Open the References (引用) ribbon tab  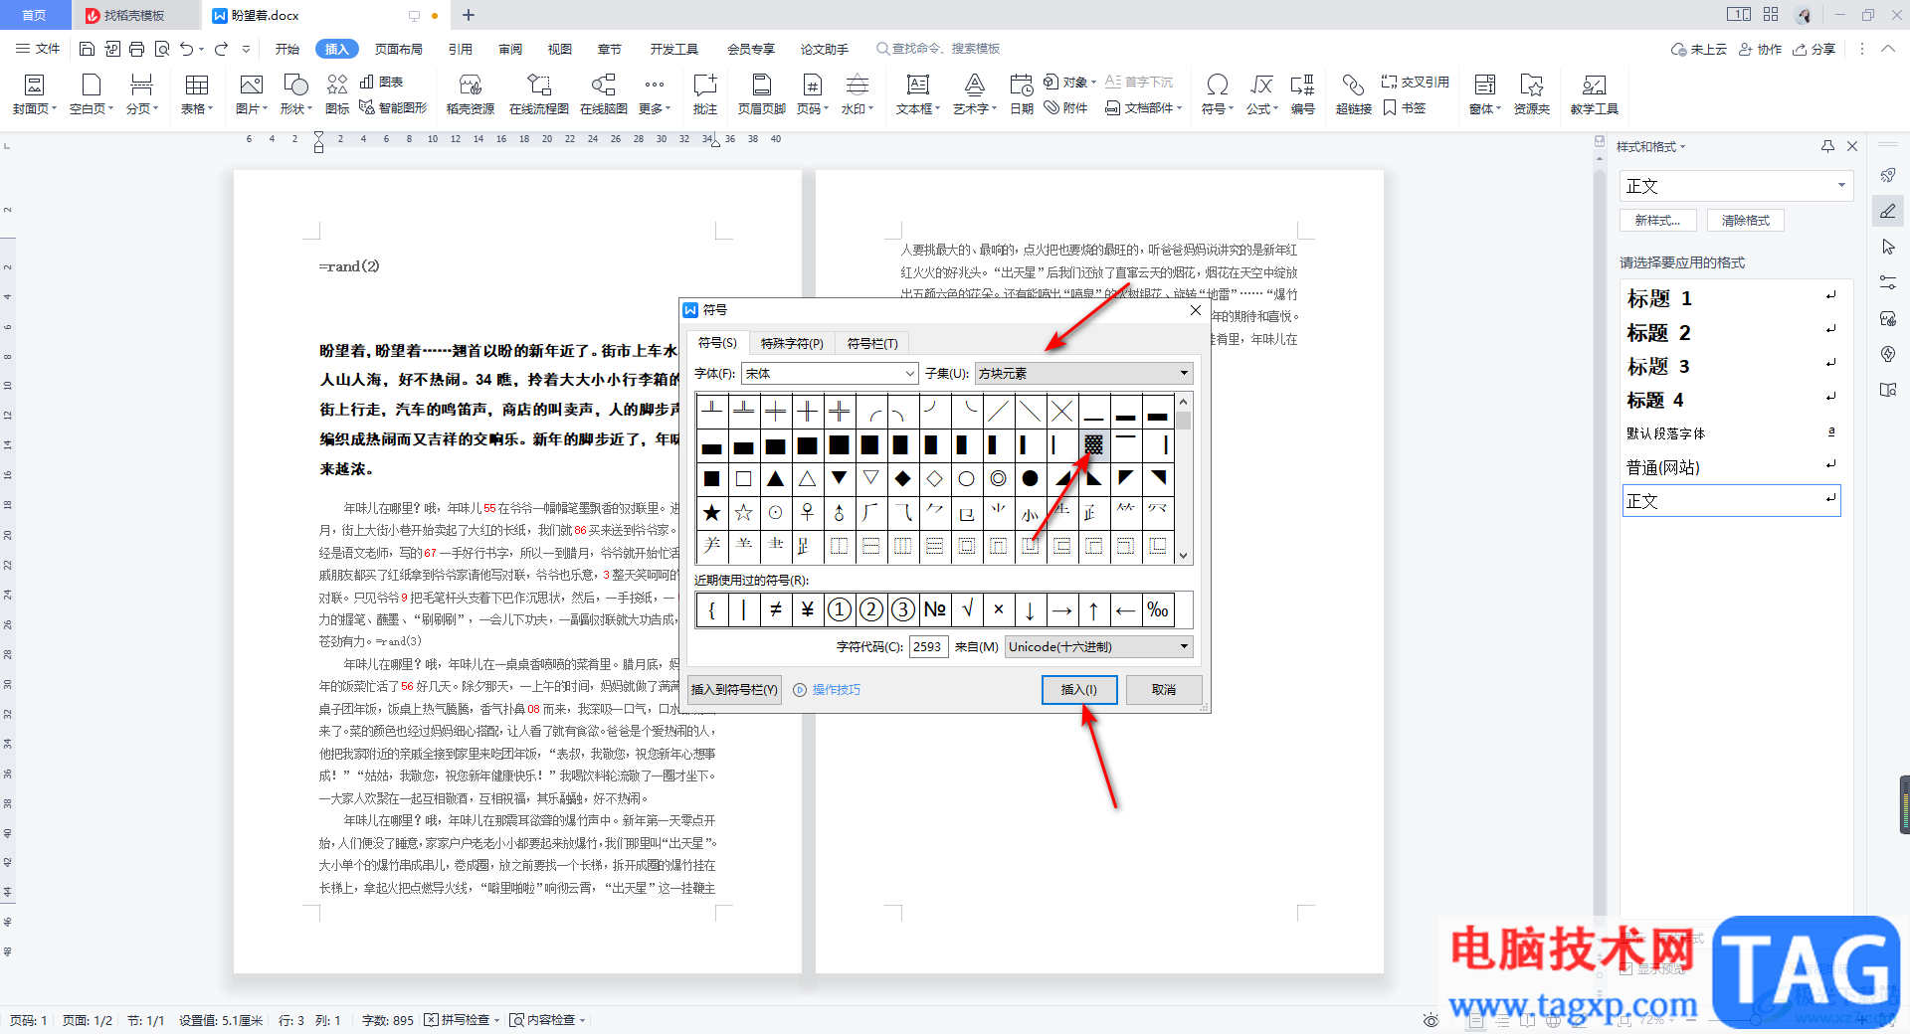click(x=460, y=49)
